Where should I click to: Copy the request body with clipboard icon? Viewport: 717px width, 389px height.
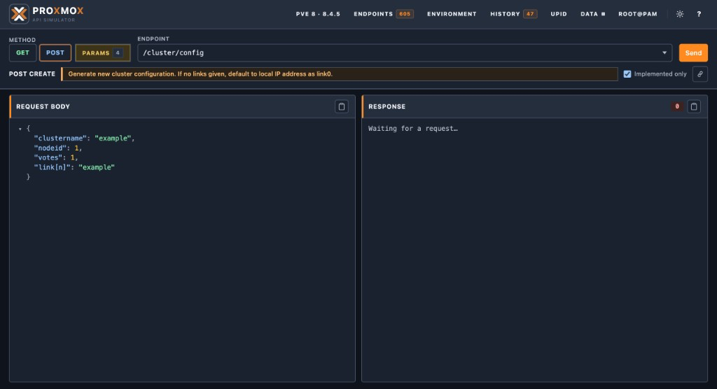tap(342, 106)
